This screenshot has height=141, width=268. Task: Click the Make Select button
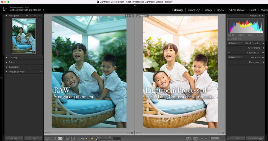[195, 138]
